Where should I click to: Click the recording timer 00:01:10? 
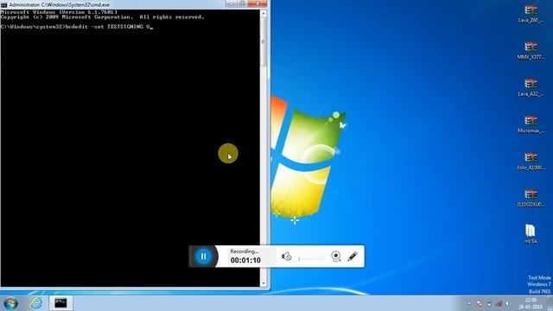click(245, 260)
